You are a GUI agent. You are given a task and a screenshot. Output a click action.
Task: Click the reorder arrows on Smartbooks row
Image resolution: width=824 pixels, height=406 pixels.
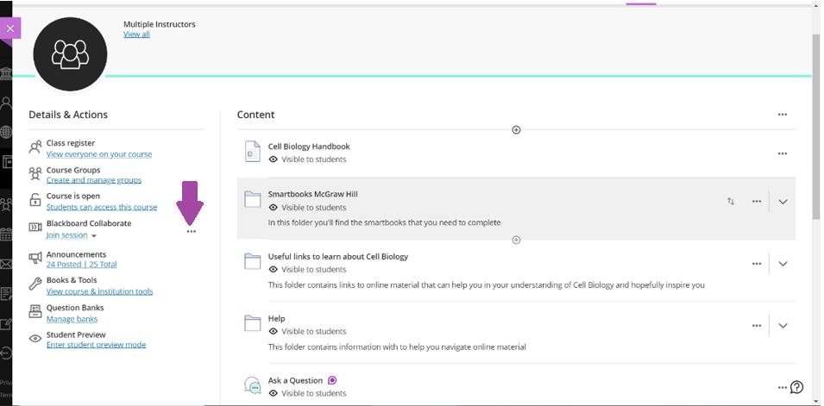(x=731, y=202)
